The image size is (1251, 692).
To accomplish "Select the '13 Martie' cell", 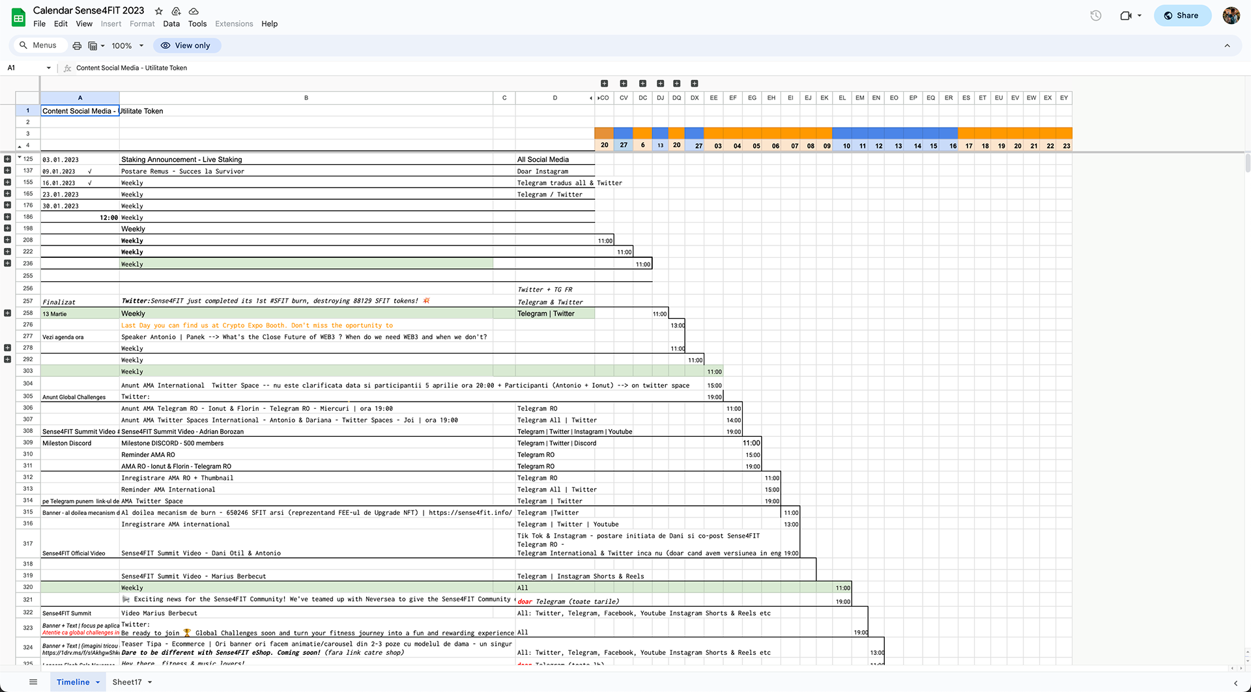I will (x=80, y=314).
